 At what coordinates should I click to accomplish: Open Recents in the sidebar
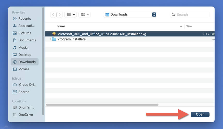click(x=25, y=19)
